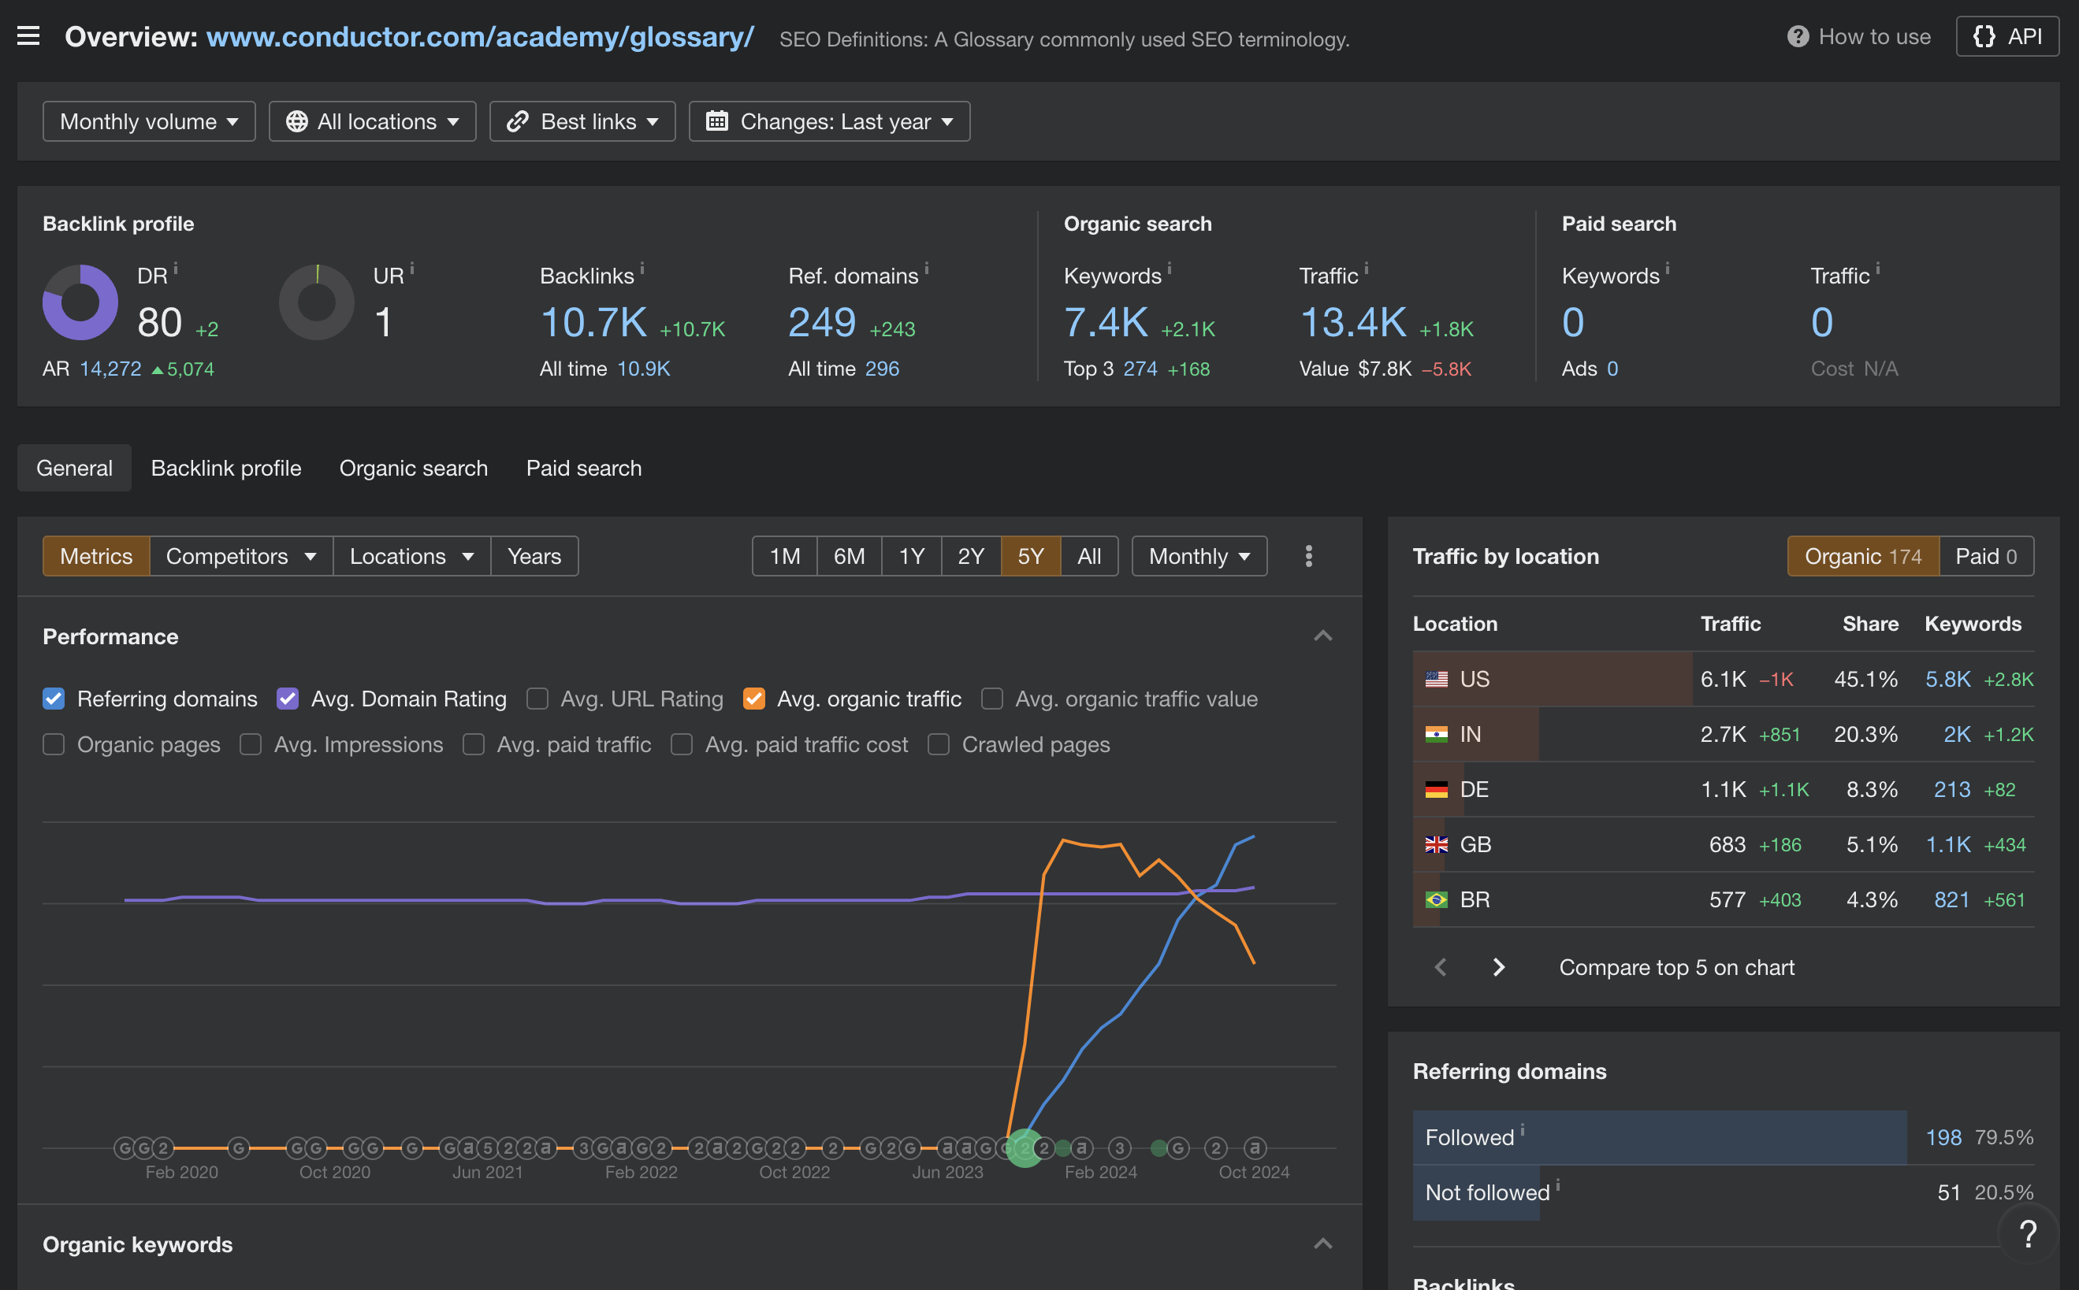This screenshot has width=2079, height=1290.
Task: Click the Ref. domains info icon
Action: coord(926,268)
